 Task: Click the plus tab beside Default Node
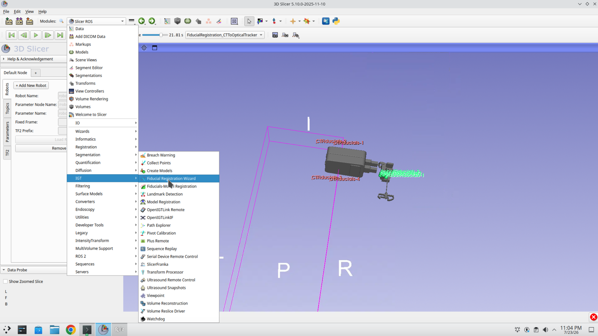(x=36, y=73)
